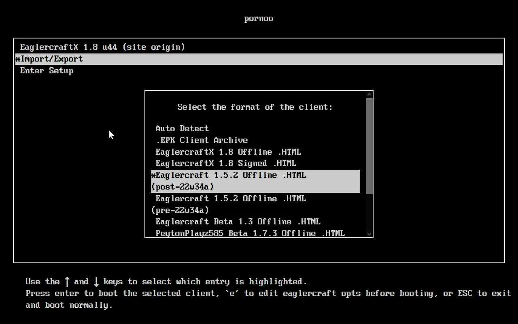518x324 pixels.
Task: Select the EaglercraftX 1.8 u44 boot entry
Action: 259,47
